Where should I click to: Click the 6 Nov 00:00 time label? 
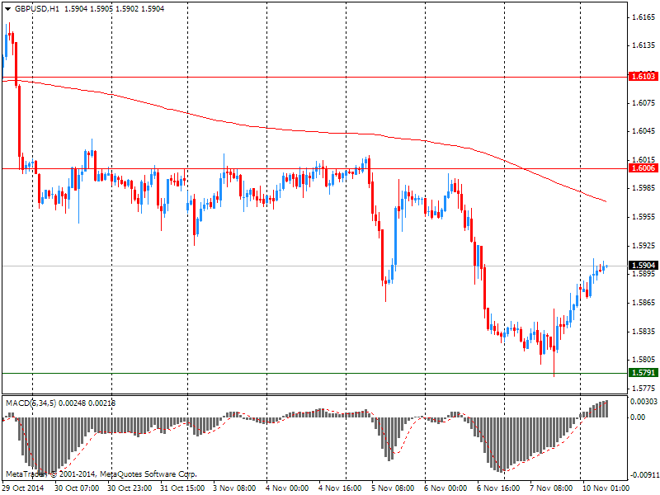tap(445, 488)
